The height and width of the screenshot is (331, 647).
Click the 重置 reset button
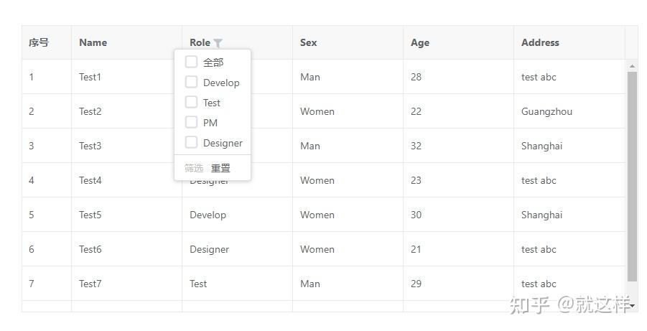point(220,168)
